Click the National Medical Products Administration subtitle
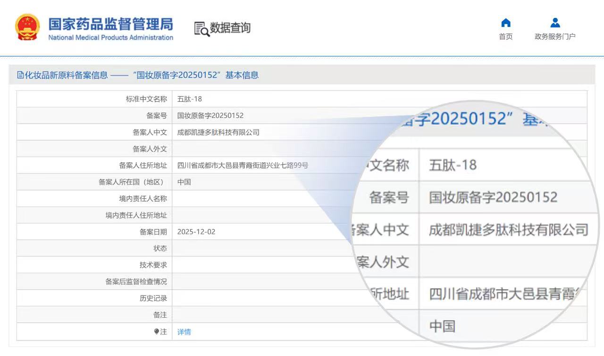The image size is (604, 356). (x=110, y=38)
